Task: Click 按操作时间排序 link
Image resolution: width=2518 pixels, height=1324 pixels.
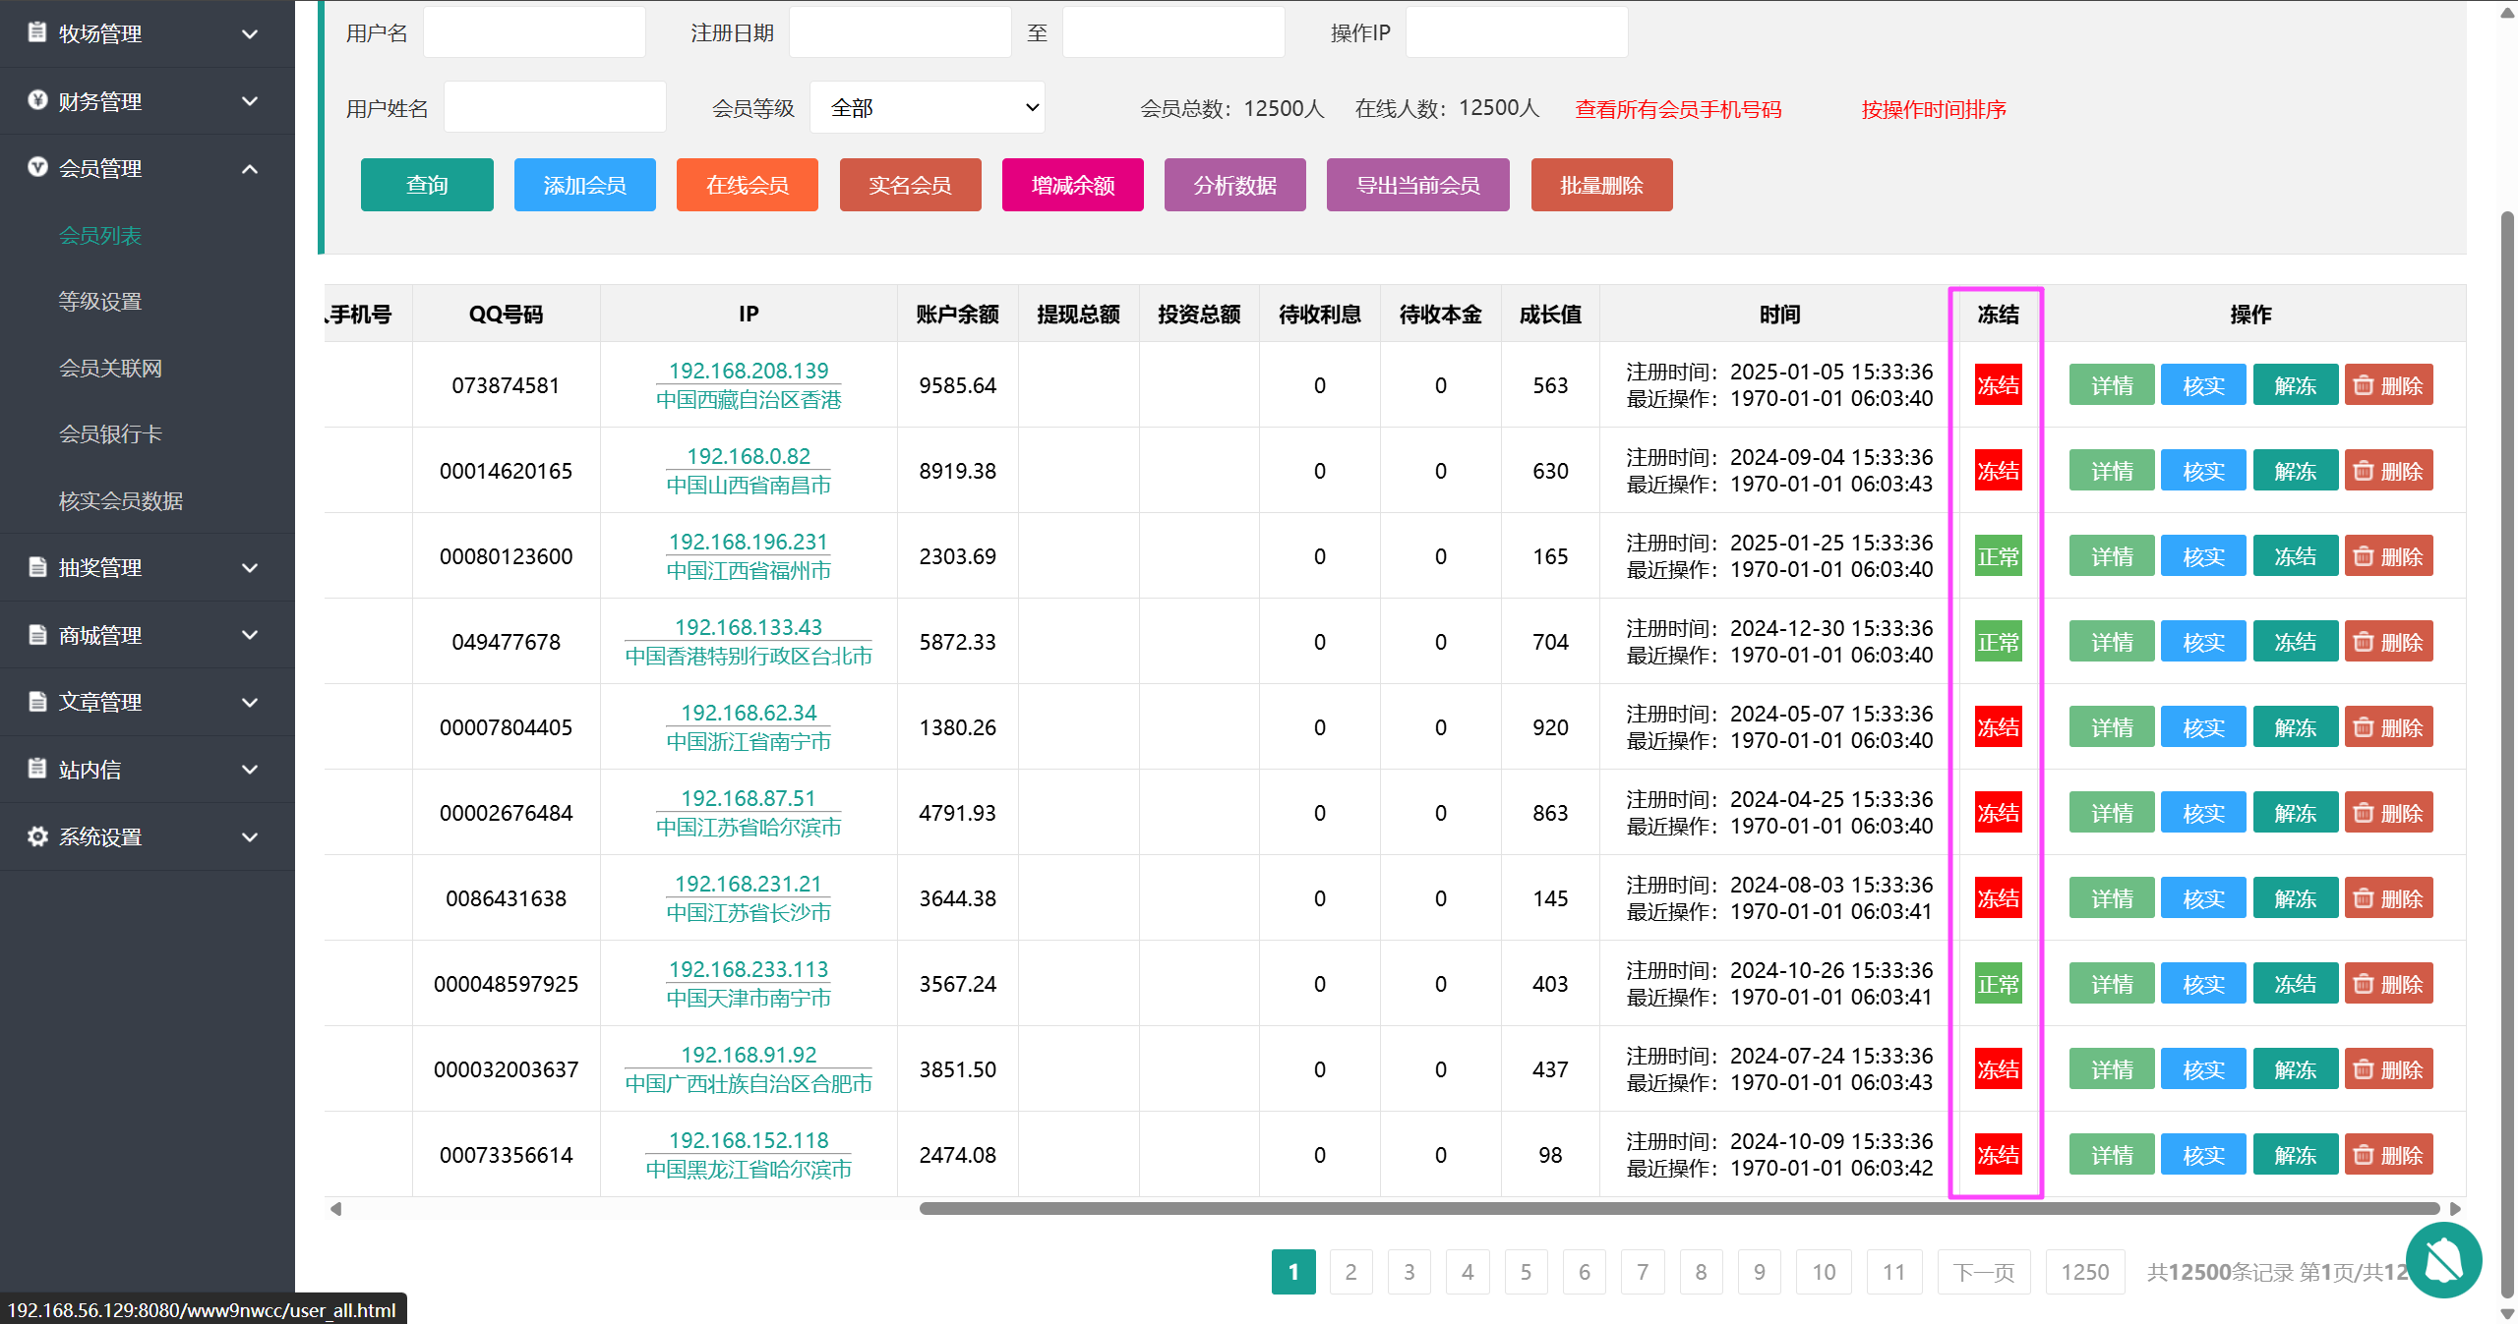Action: [1934, 109]
